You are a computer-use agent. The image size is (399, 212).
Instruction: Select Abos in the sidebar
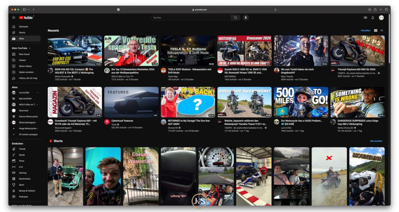[25, 39]
